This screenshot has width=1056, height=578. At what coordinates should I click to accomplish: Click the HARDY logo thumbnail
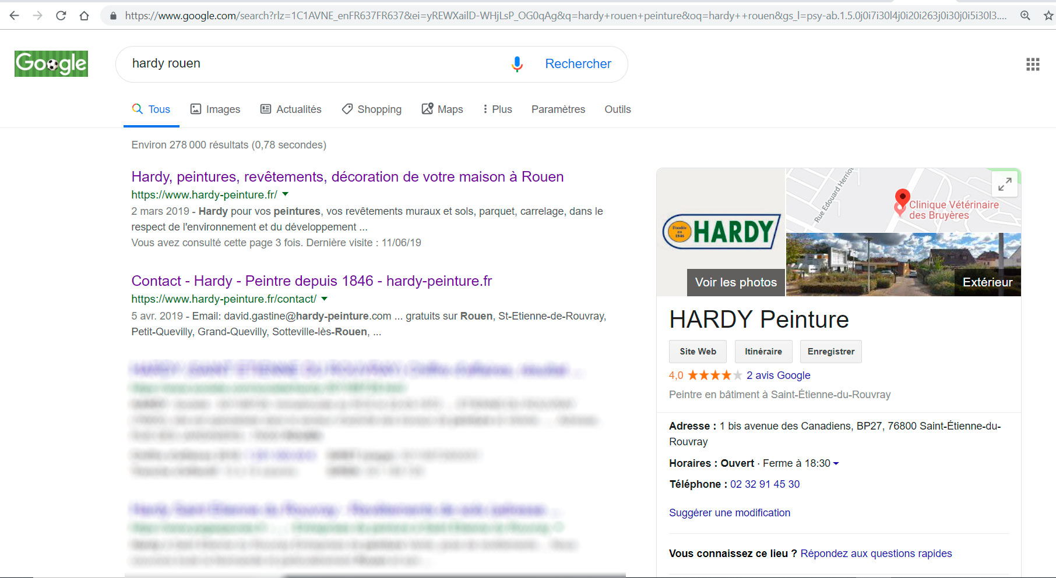(721, 232)
